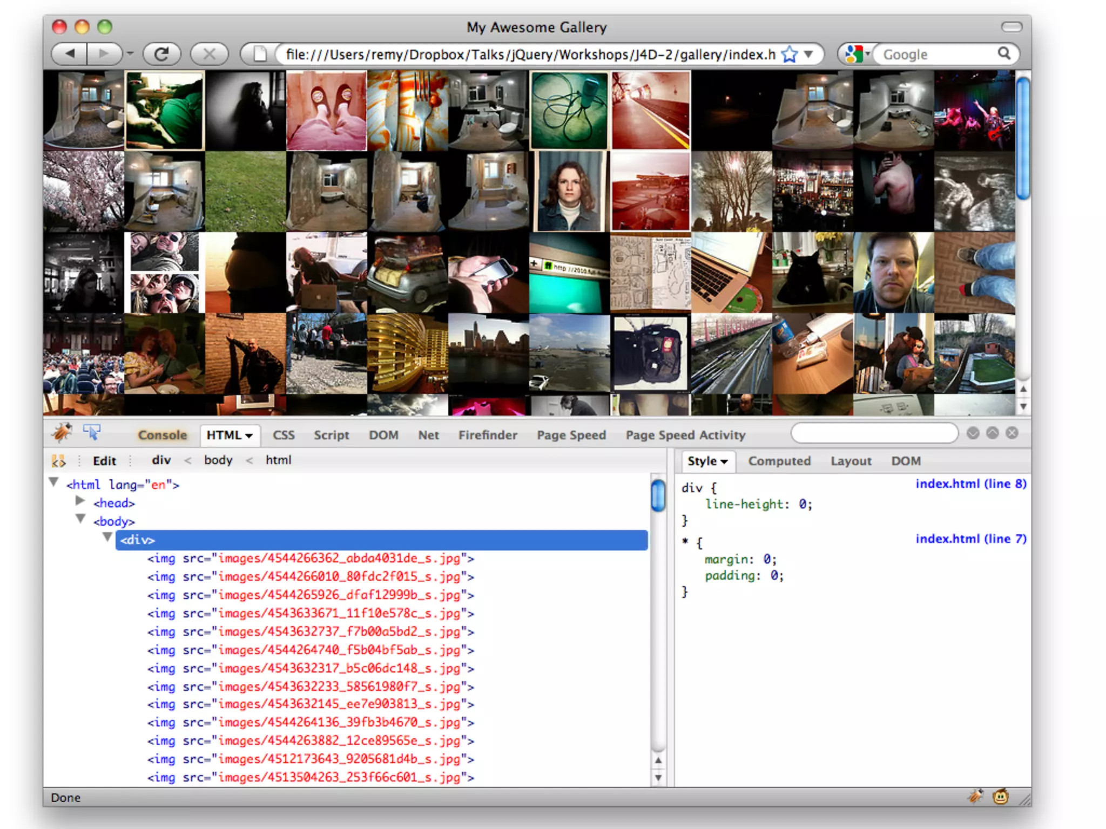Click the Firebug bug icon
This screenshot has width=1106, height=829.
pyautogui.click(x=62, y=433)
